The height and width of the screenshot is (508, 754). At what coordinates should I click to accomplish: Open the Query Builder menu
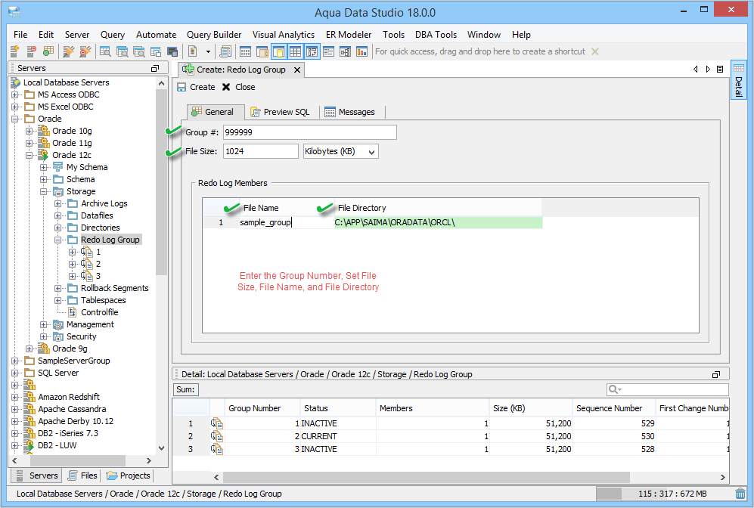(214, 35)
